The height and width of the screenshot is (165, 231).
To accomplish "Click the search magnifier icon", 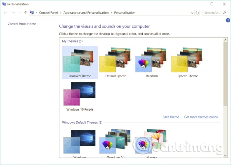I will click(x=224, y=13).
